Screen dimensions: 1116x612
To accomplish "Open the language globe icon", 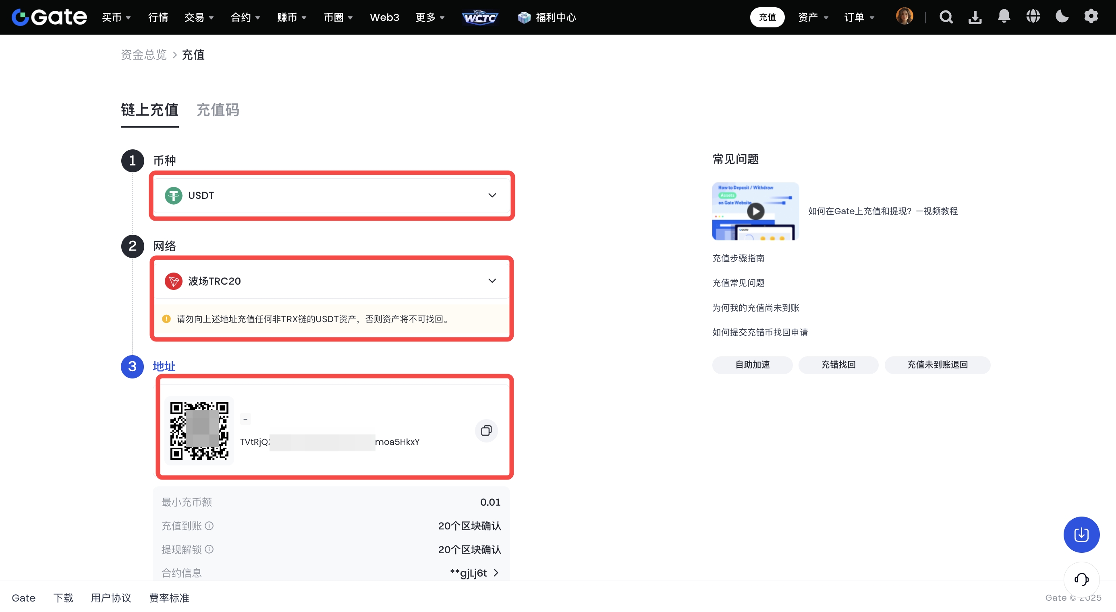I will click(1033, 17).
